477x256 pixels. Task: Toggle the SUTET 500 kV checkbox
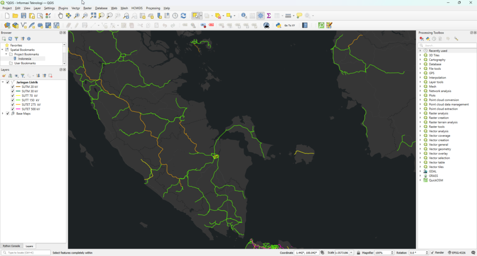pyautogui.click(x=13, y=109)
